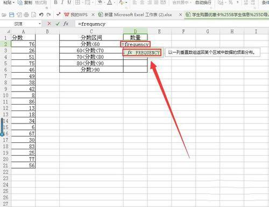Image resolution: width=269 pixels, height=207 pixels.
Task: Click cell containing 60<分数<70
Action: [x=91, y=51]
